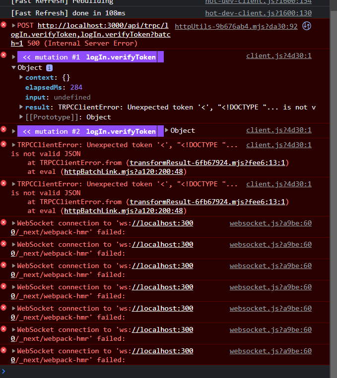Viewport: 337px width, 378px height.
Task: Expand the second TRPCClientError stack trace
Action: (14, 184)
